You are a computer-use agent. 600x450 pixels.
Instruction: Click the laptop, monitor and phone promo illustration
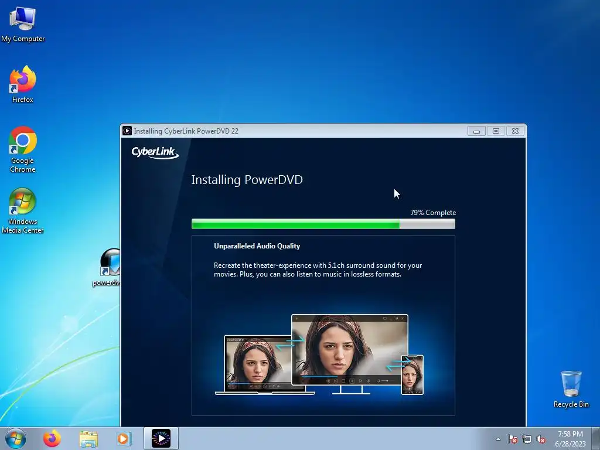[x=319, y=354]
